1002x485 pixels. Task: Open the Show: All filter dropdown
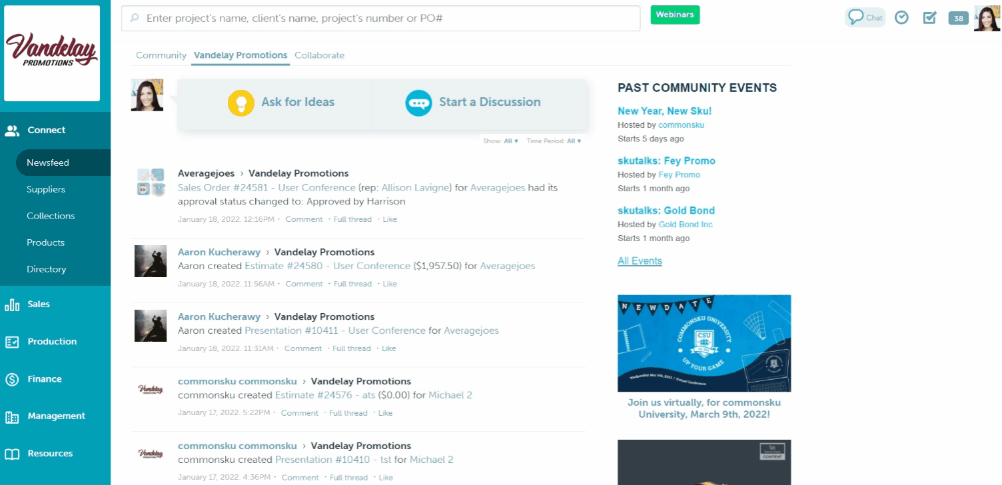(501, 141)
